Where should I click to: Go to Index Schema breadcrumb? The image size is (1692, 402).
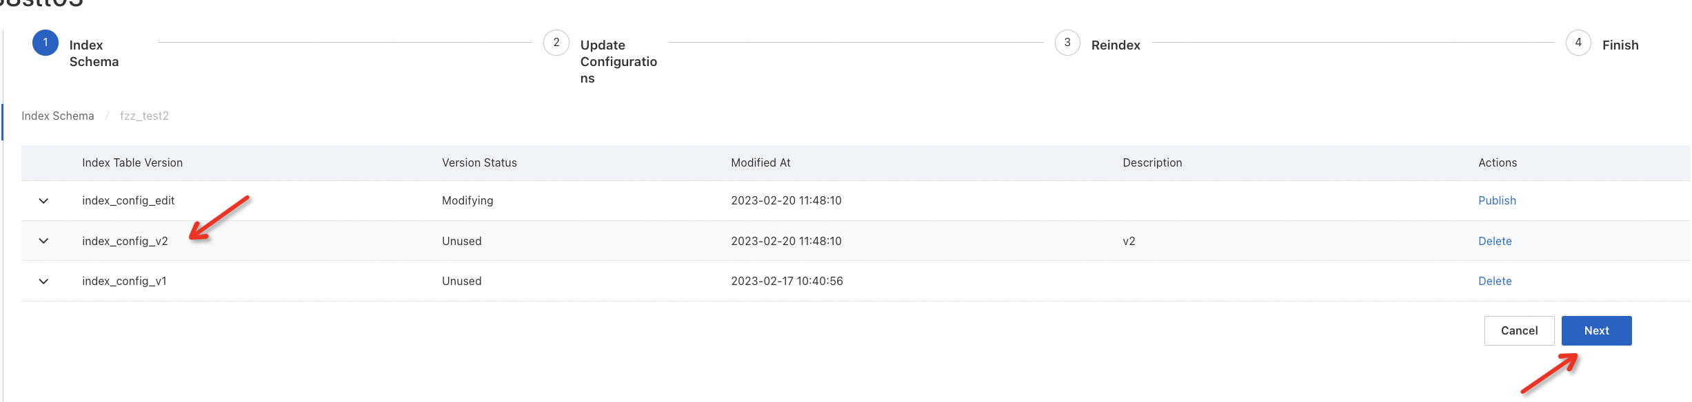tap(58, 116)
